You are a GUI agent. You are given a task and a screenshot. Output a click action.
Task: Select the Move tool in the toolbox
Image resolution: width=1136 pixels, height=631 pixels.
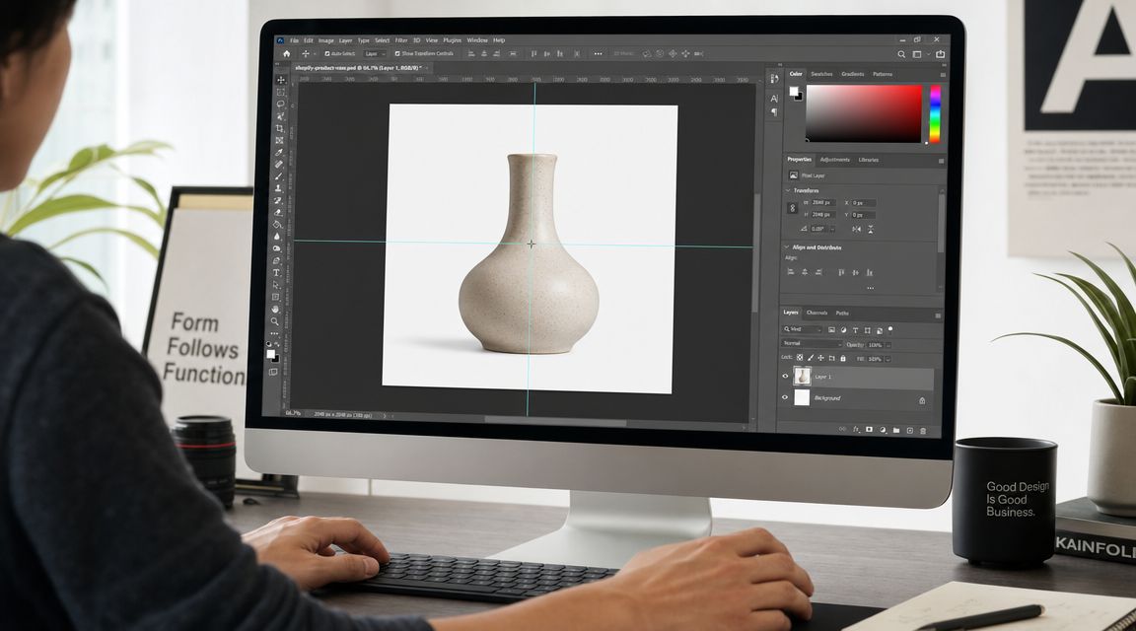[x=281, y=80]
